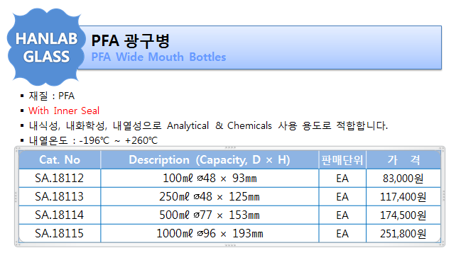Select the 1000㎖ ø96 × 193㎜ description
This screenshot has height=265, width=456.
coord(210,233)
